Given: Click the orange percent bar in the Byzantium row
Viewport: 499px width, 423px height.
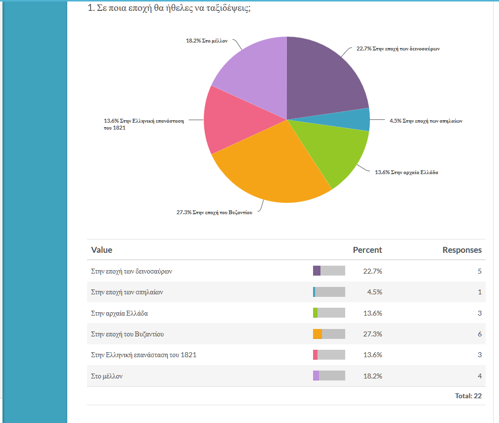Looking at the screenshot, I should 318,334.
